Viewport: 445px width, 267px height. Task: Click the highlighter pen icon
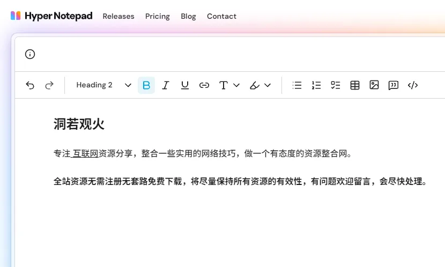pos(255,85)
